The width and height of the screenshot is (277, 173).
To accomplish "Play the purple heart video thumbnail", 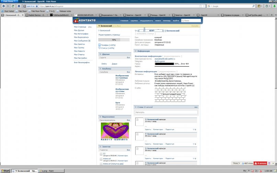I will point(115,130).
